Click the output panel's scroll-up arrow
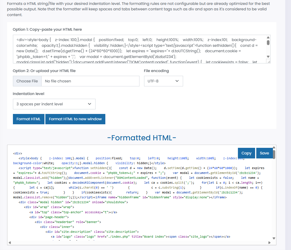 point(274,147)
